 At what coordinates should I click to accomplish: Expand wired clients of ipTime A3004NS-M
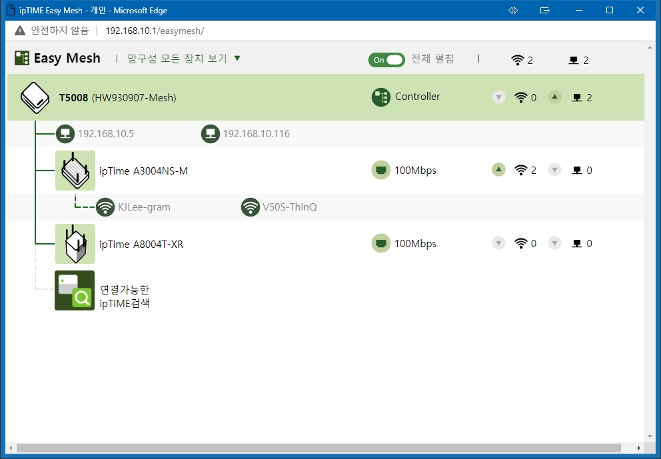554,170
